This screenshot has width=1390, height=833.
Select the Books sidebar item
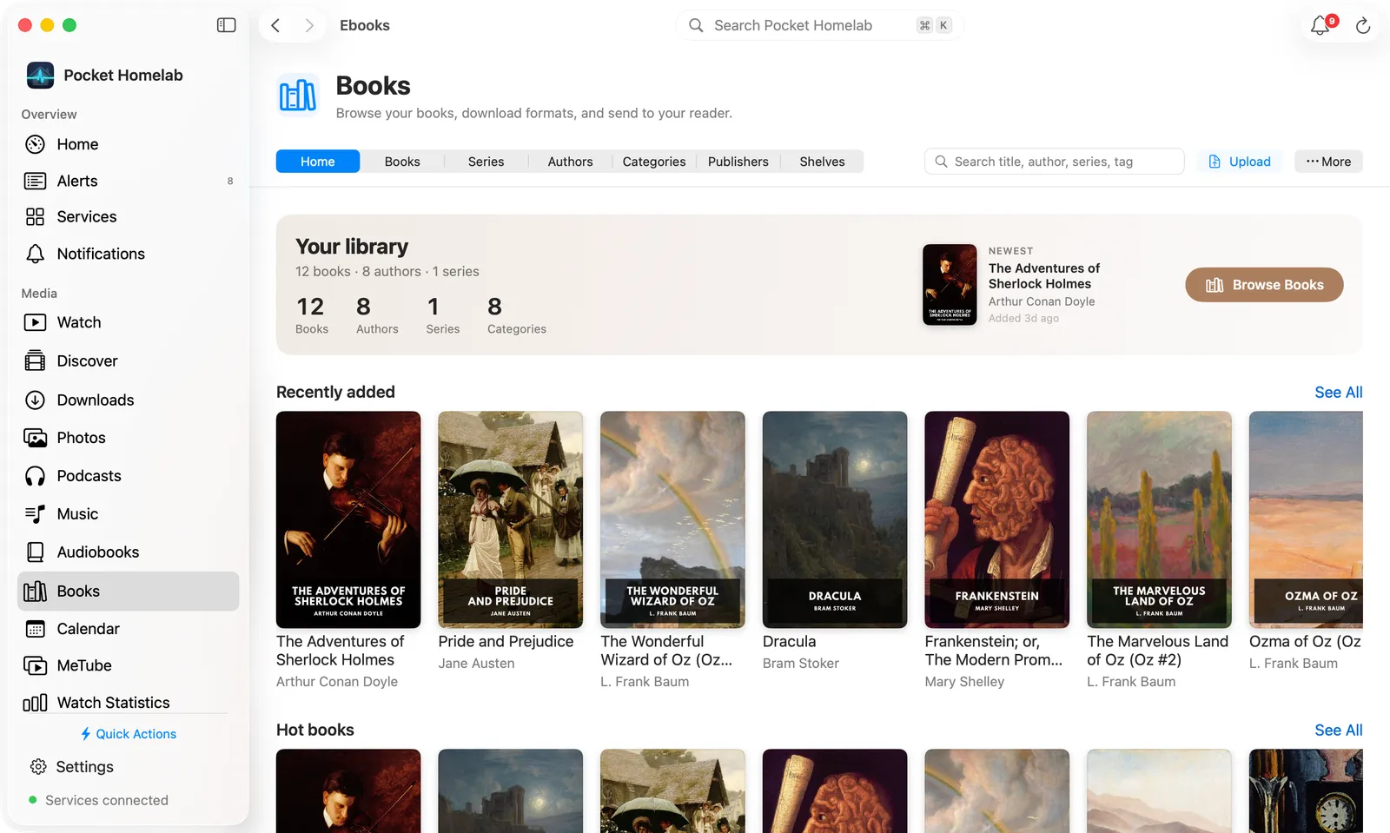pos(129,591)
